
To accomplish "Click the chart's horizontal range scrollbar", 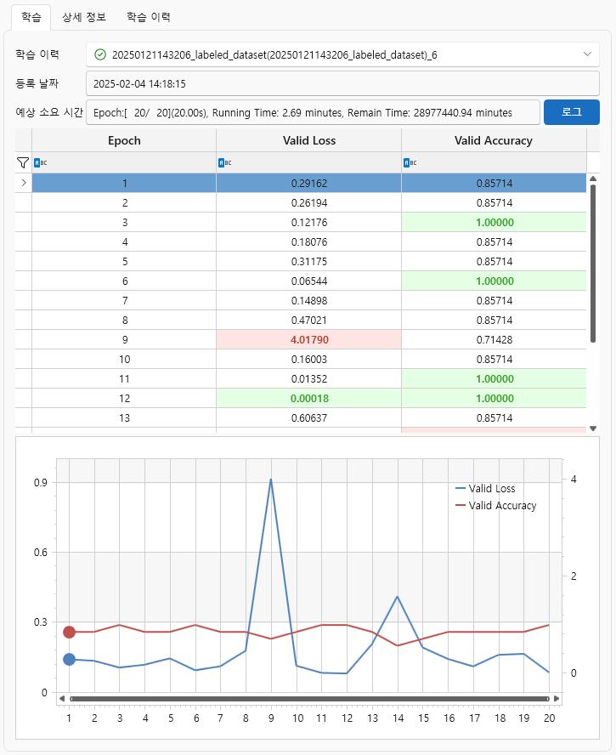I will pos(309,699).
